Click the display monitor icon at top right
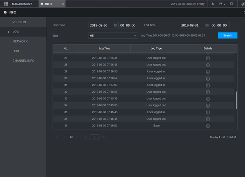The image size is (245, 177). point(242,4)
